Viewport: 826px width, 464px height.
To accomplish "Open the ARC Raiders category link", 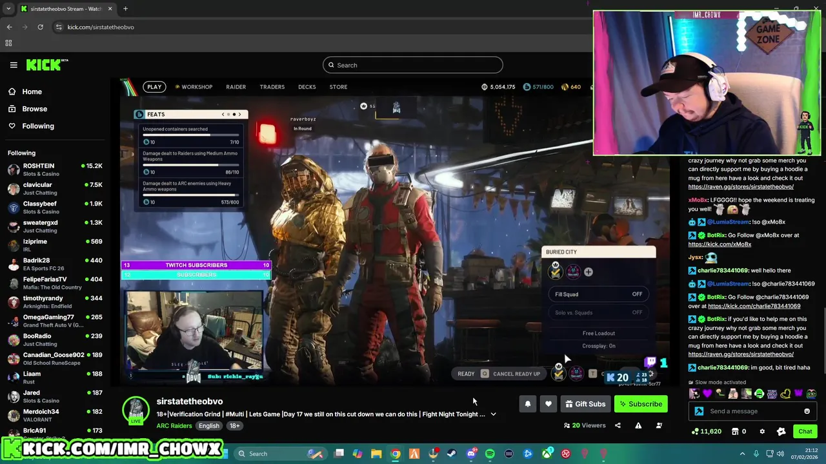I will pos(174,425).
